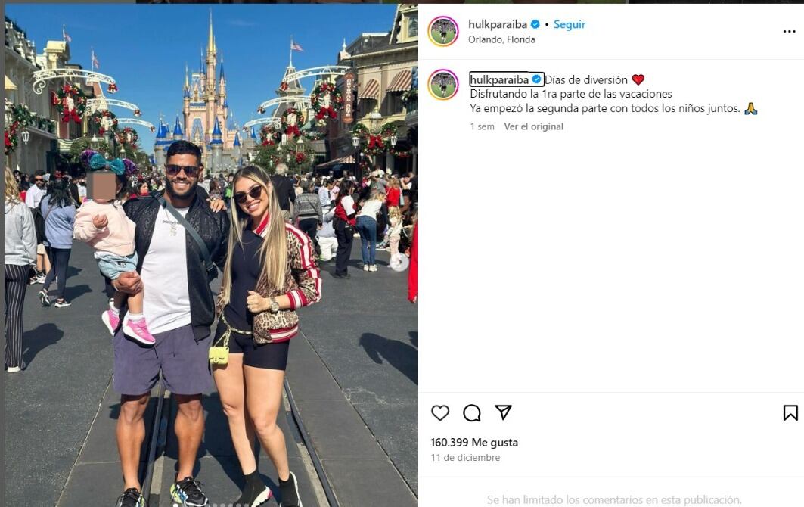Image resolution: width=804 pixels, height=507 pixels.
Task: Open the Orlando, Florida location link
Action: pos(501,39)
